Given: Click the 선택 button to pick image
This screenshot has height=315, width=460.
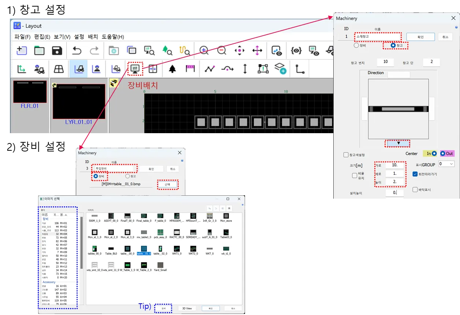Looking at the screenshot, I should pos(167,185).
